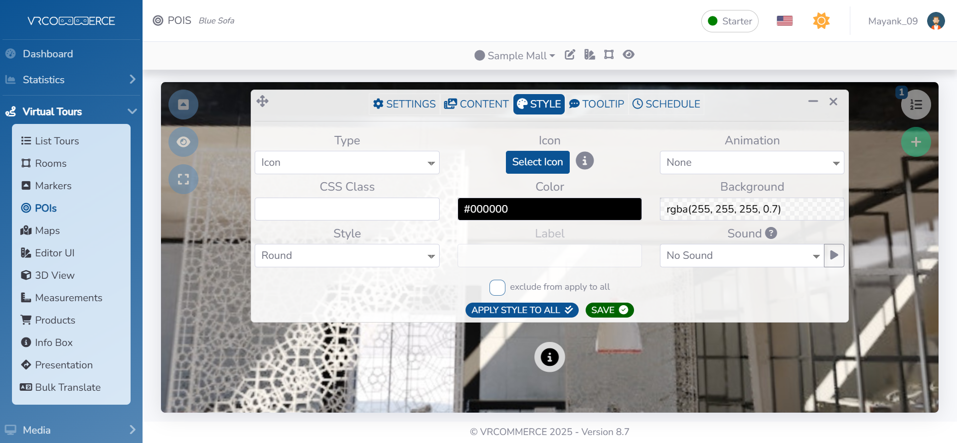Screen dimensions: 957x443
Task: Expand the Sample Mall tour selector
Action: click(x=515, y=56)
